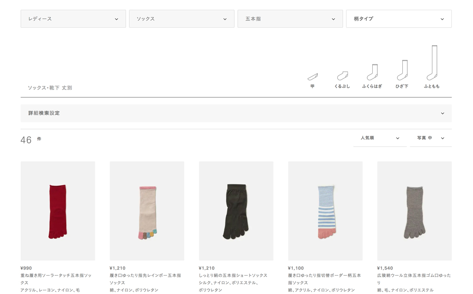The width and height of the screenshot is (473, 294).
Task: View the blue striped border sock image
Action: pyautogui.click(x=325, y=211)
